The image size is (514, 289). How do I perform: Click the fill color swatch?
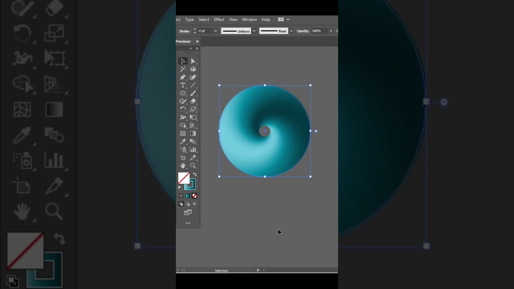pyautogui.click(x=184, y=178)
